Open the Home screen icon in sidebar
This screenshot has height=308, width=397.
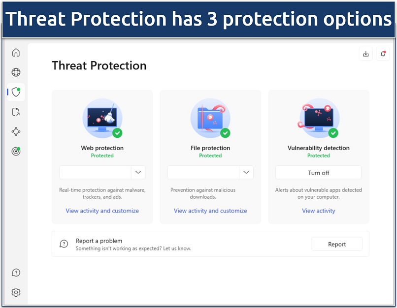point(16,53)
